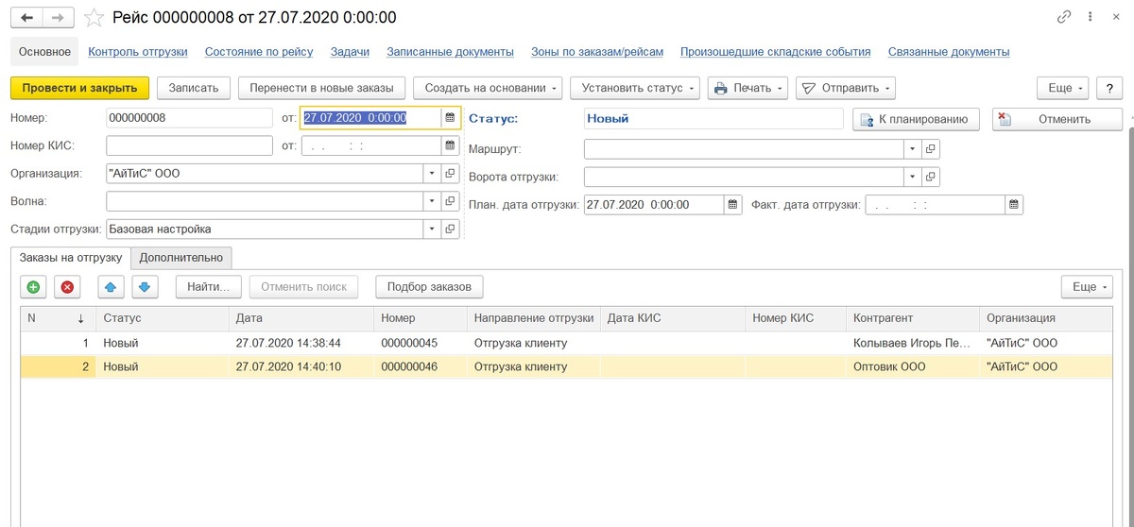
Task: Click the Направление отгрузки column header
Action: 534,318
